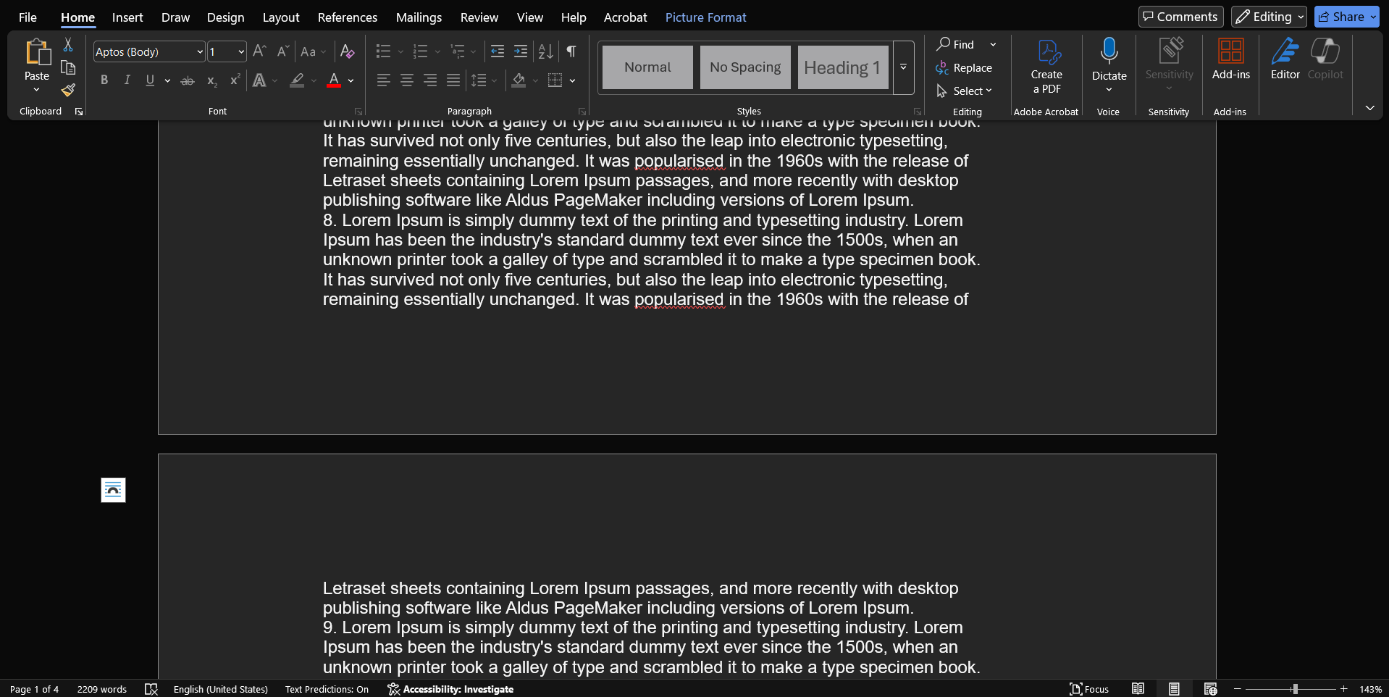
Task: Switch to the Picture Format tab
Action: click(x=705, y=17)
